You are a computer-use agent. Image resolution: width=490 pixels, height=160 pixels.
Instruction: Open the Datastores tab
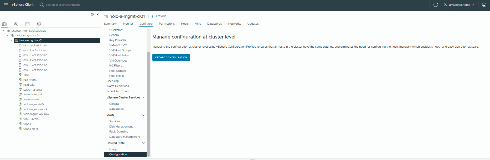214,24
